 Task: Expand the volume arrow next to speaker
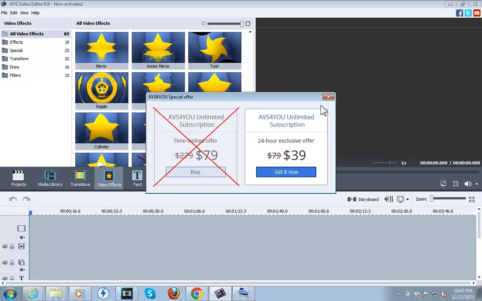[x=477, y=184]
